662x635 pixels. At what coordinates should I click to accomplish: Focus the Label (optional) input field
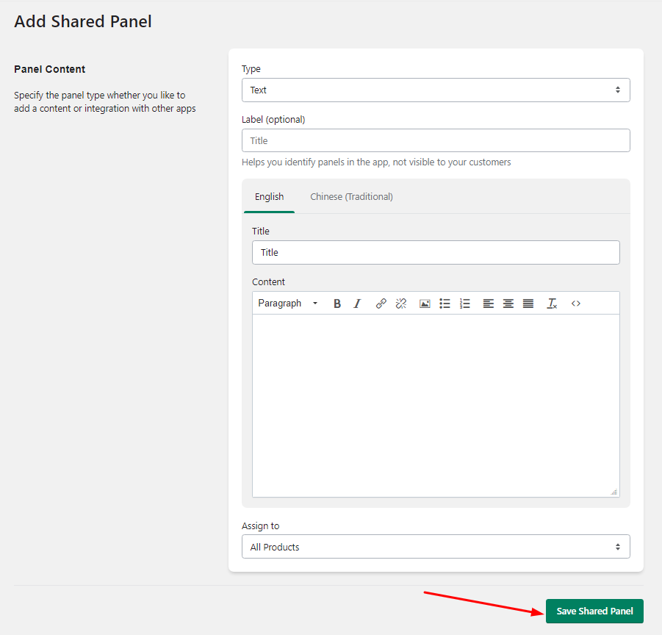[436, 140]
